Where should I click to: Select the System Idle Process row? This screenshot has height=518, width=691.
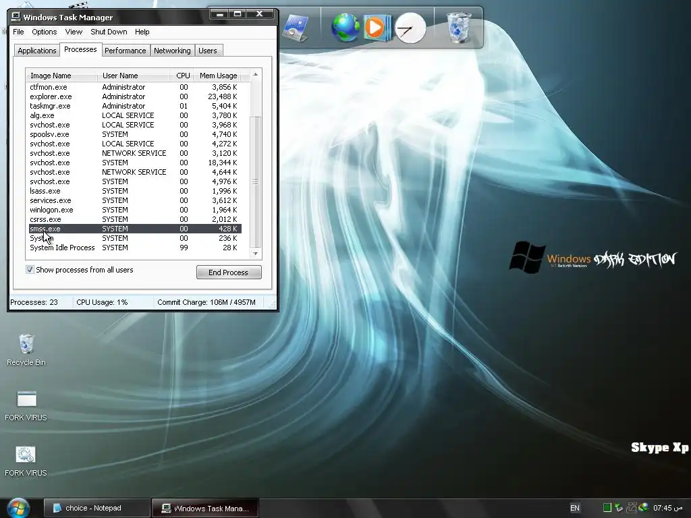[x=135, y=248]
